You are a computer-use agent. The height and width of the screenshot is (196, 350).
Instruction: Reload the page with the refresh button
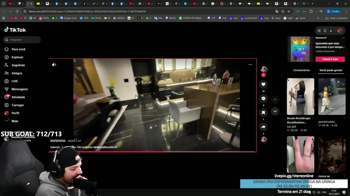[17, 11]
